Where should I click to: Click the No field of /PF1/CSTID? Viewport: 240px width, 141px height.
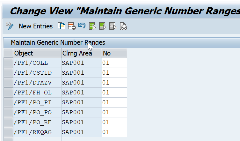tap(114, 73)
